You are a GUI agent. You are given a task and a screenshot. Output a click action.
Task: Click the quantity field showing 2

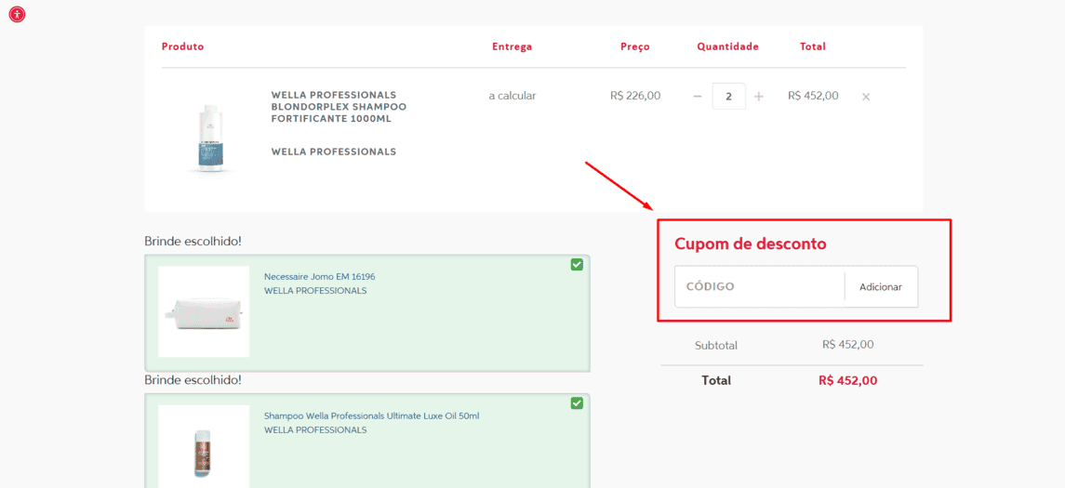click(x=729, y=97)
